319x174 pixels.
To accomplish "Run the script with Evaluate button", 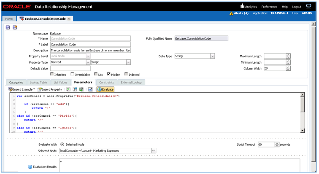I will [x=105, y=89].
